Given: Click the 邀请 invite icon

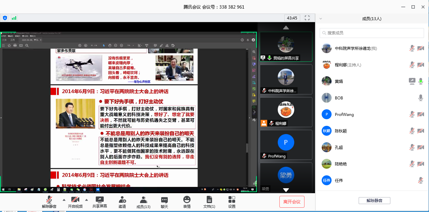Looking at the screenshot, I should (122, 200).
